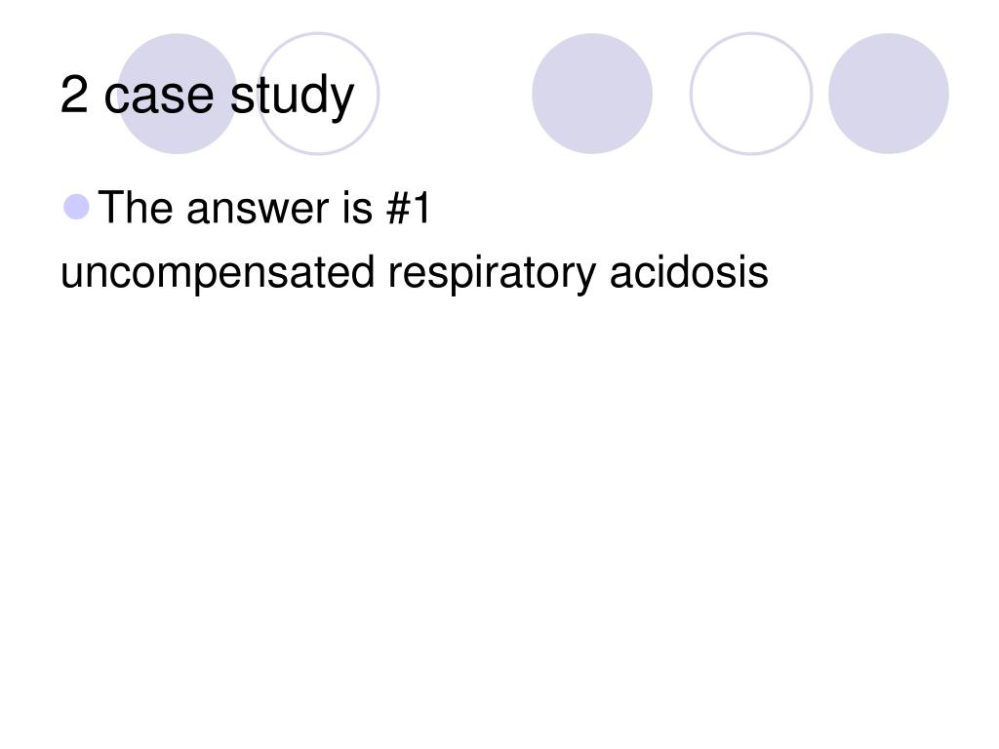Click the word 'The' in the bullet line
This screenshot has width=999, height=749.
135,208
